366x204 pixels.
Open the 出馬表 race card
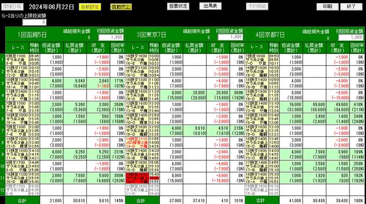[x=210, y=6]
